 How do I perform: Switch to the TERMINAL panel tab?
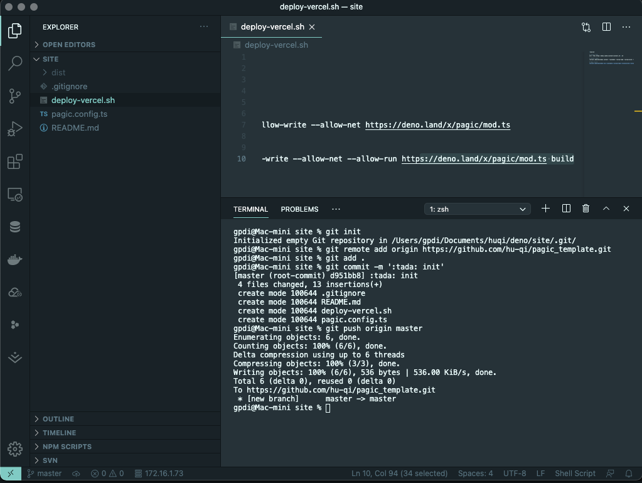[250, 209]
